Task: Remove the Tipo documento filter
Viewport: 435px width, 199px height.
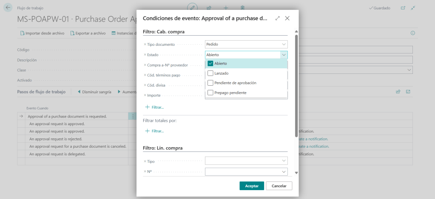Action: point(145,44)
